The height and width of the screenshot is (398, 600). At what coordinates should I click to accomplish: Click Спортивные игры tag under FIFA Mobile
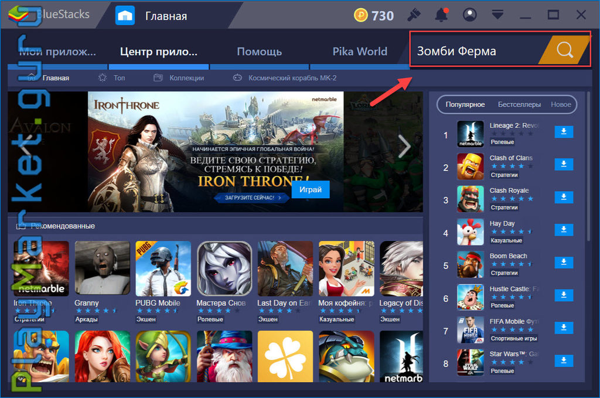pos(513,338)
